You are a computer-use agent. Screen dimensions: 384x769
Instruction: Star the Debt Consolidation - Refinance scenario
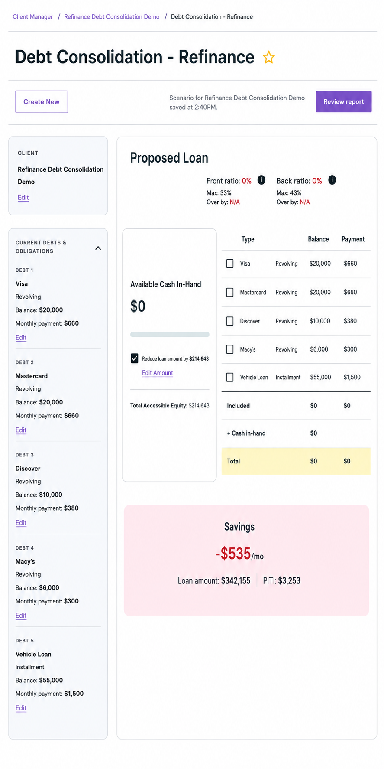point(269,57)
